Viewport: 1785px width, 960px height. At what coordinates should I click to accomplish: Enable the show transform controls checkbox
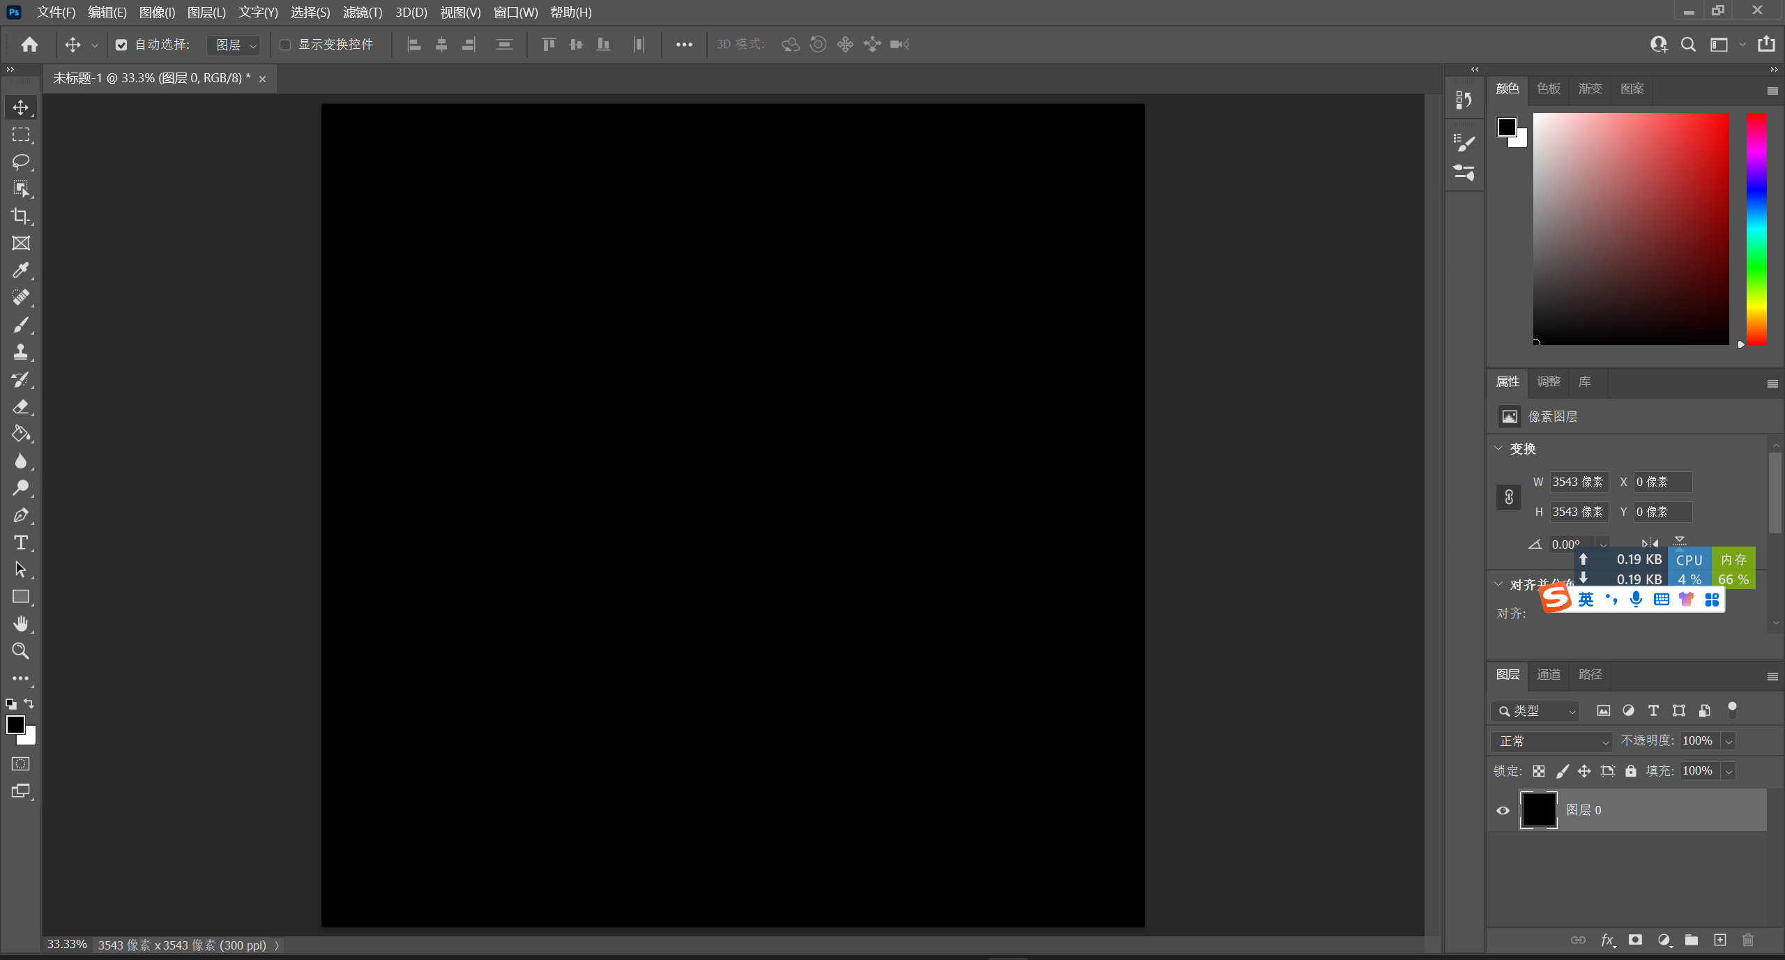tap(285, 45)
